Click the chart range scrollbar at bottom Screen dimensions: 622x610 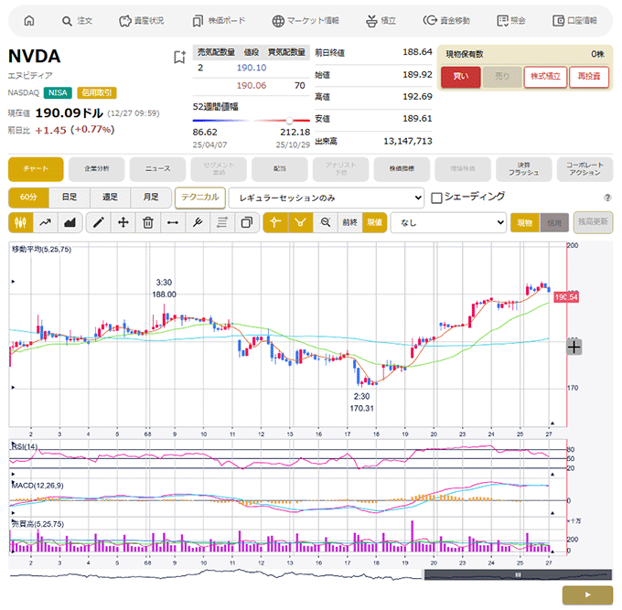519,575
